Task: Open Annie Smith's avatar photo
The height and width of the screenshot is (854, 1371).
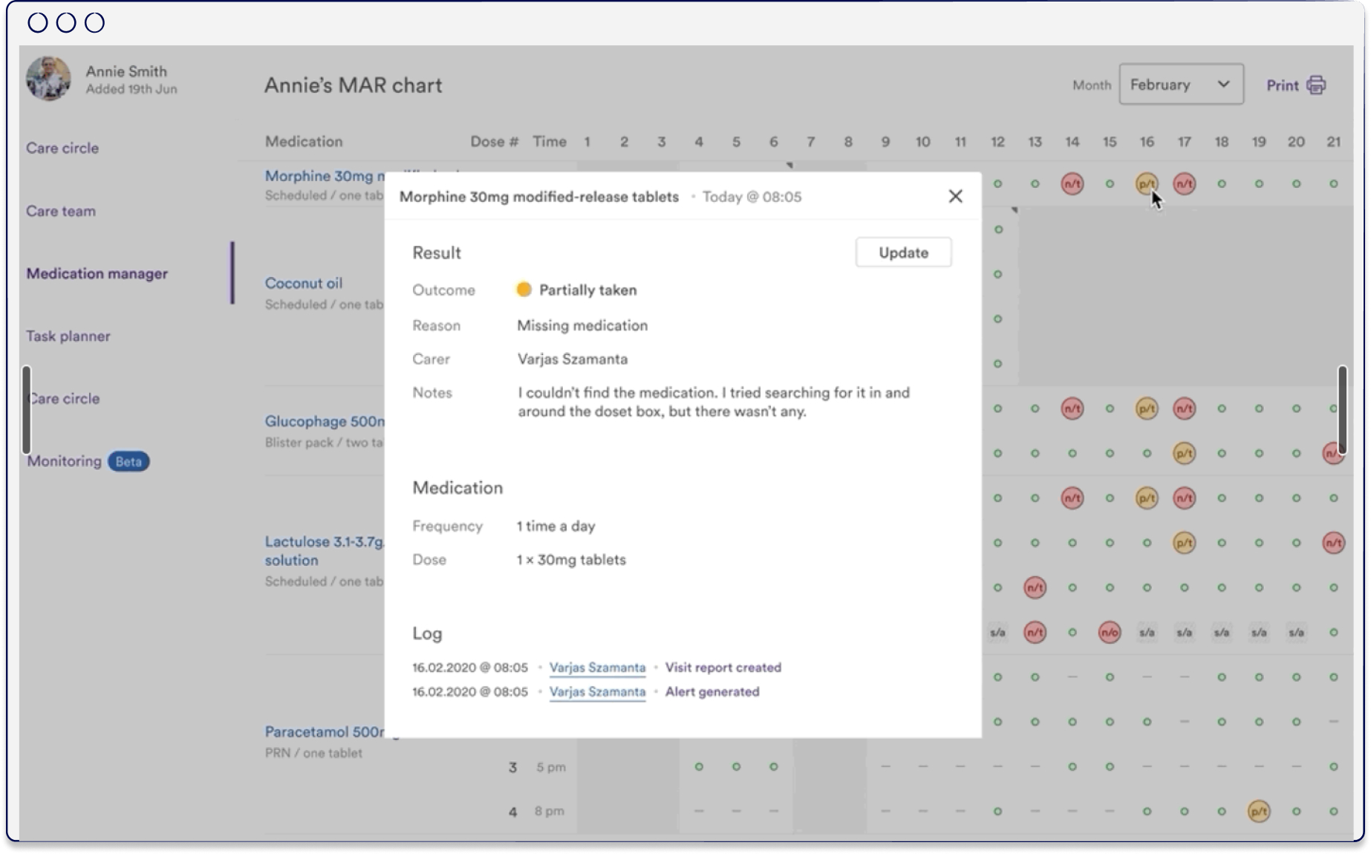Action: coord(48,78)
